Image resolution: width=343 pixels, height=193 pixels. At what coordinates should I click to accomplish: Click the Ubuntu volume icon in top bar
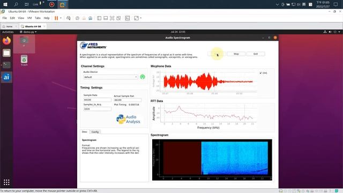(x=330, y=32)
